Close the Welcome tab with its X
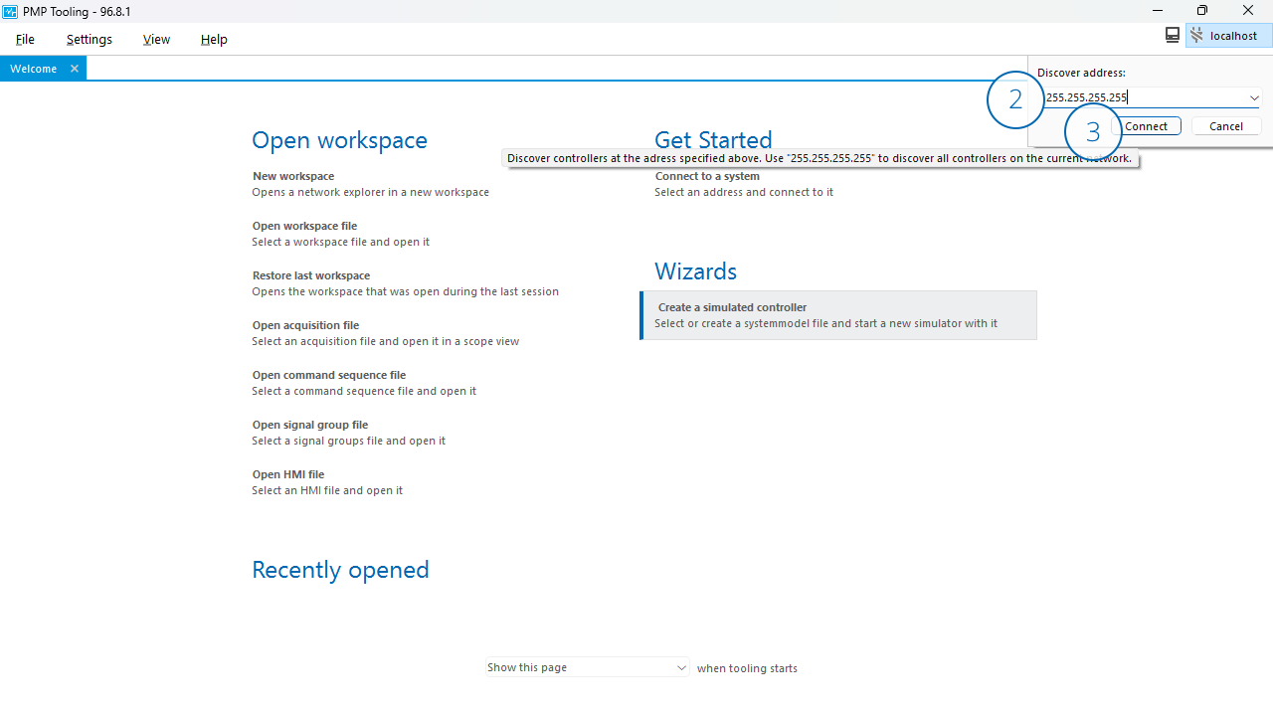Image resolution: width=1273 pixels, height=716 pixels. tap(75, 69)
